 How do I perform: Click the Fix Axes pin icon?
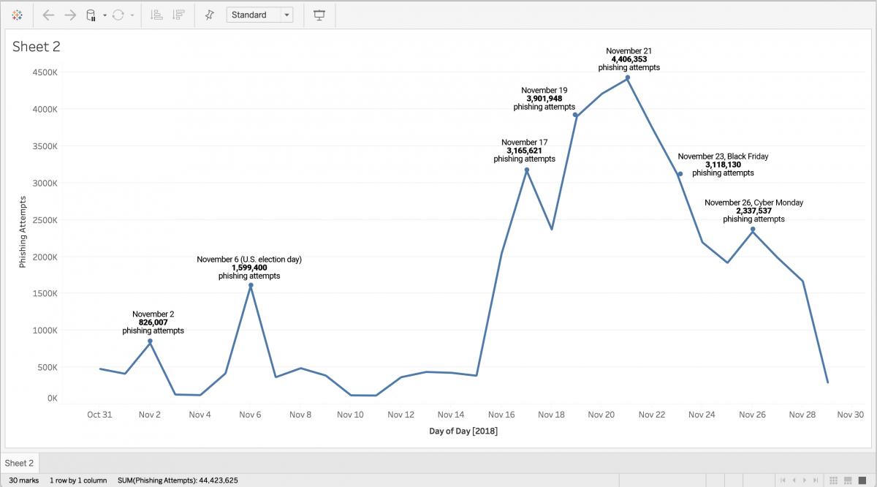click(210, 15)
